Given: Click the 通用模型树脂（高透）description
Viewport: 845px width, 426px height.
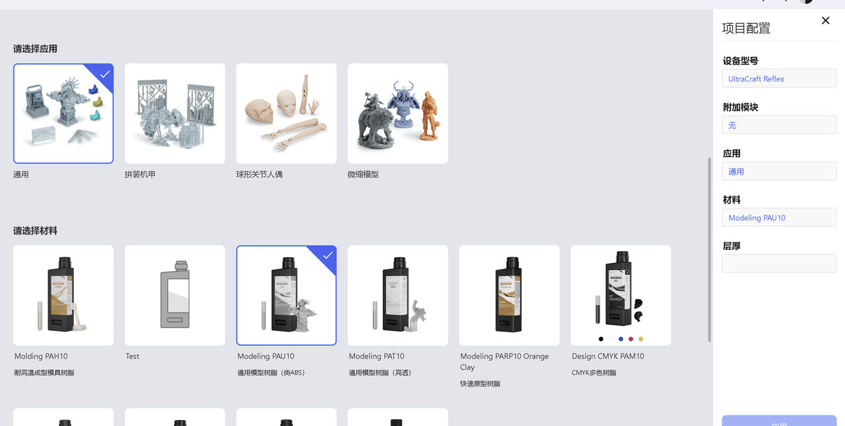Looking at the screenshot, I should pos(380,373).
